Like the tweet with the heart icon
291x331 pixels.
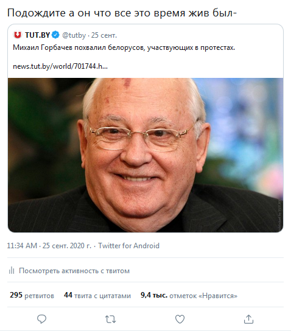click(x=180, y=319)
